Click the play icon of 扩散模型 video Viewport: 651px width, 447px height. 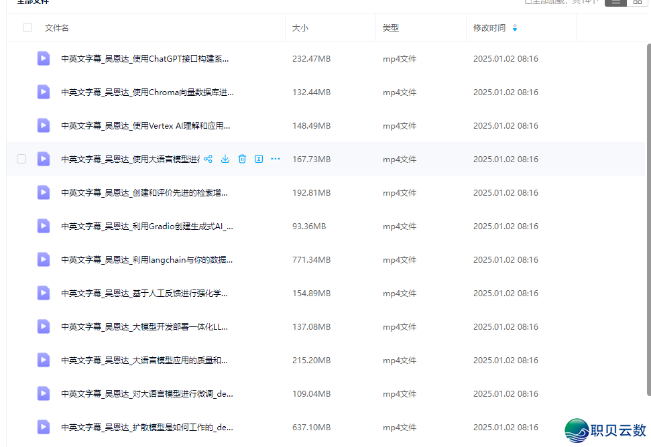[x=43, y=427]
